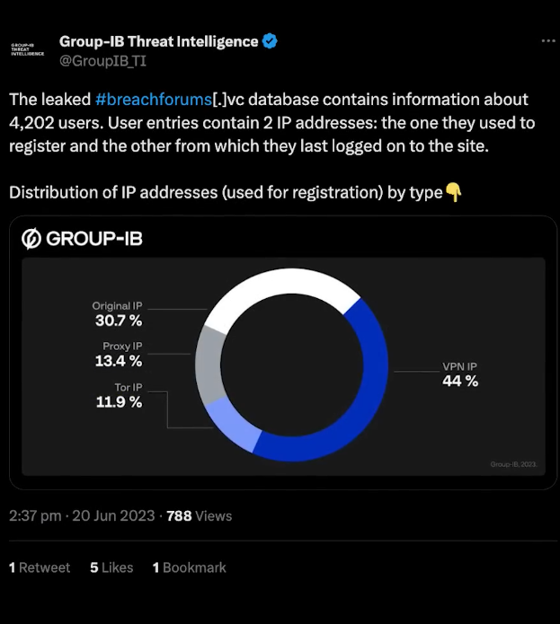Open the tweet's more options menu

coord(548,41)
